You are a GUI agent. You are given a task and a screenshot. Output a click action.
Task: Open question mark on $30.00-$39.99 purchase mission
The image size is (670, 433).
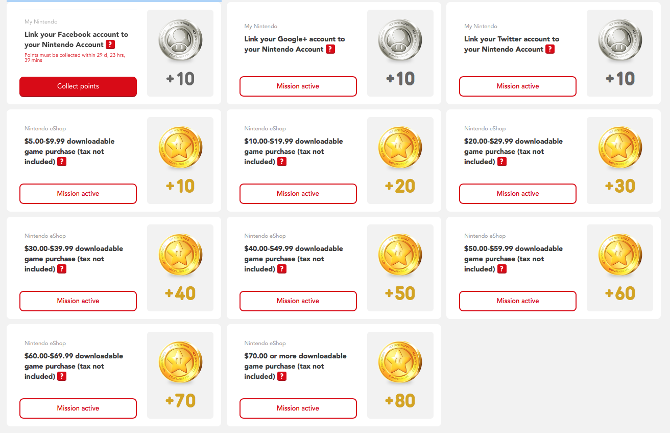[62, 269]
